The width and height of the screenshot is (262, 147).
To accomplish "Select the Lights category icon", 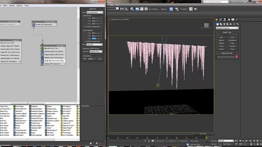I will coord(224,24).
